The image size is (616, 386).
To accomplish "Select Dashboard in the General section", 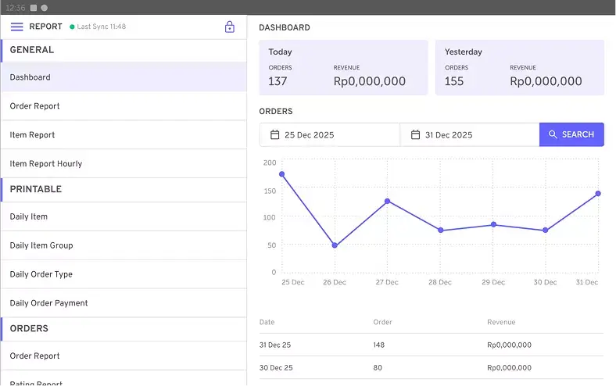I will coord(124,77).
